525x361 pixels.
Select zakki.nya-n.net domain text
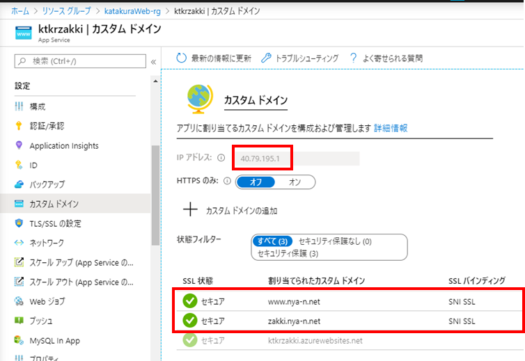point(294,321)
